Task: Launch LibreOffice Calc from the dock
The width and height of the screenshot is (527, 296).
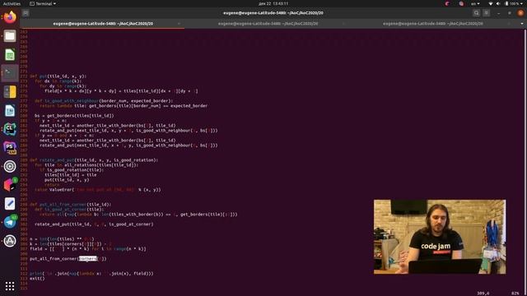Action: tap(10, 55)
